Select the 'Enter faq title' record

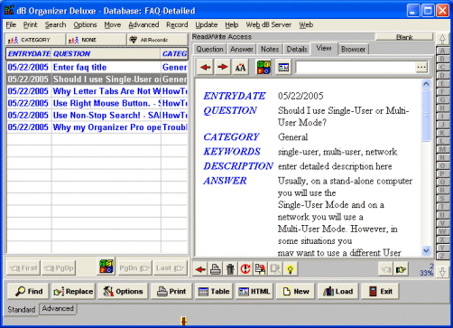[97, 67]
